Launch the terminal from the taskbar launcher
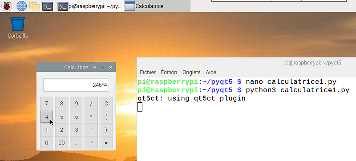Image resolution: width=356 pixels, height=161 pixels. 48,6
